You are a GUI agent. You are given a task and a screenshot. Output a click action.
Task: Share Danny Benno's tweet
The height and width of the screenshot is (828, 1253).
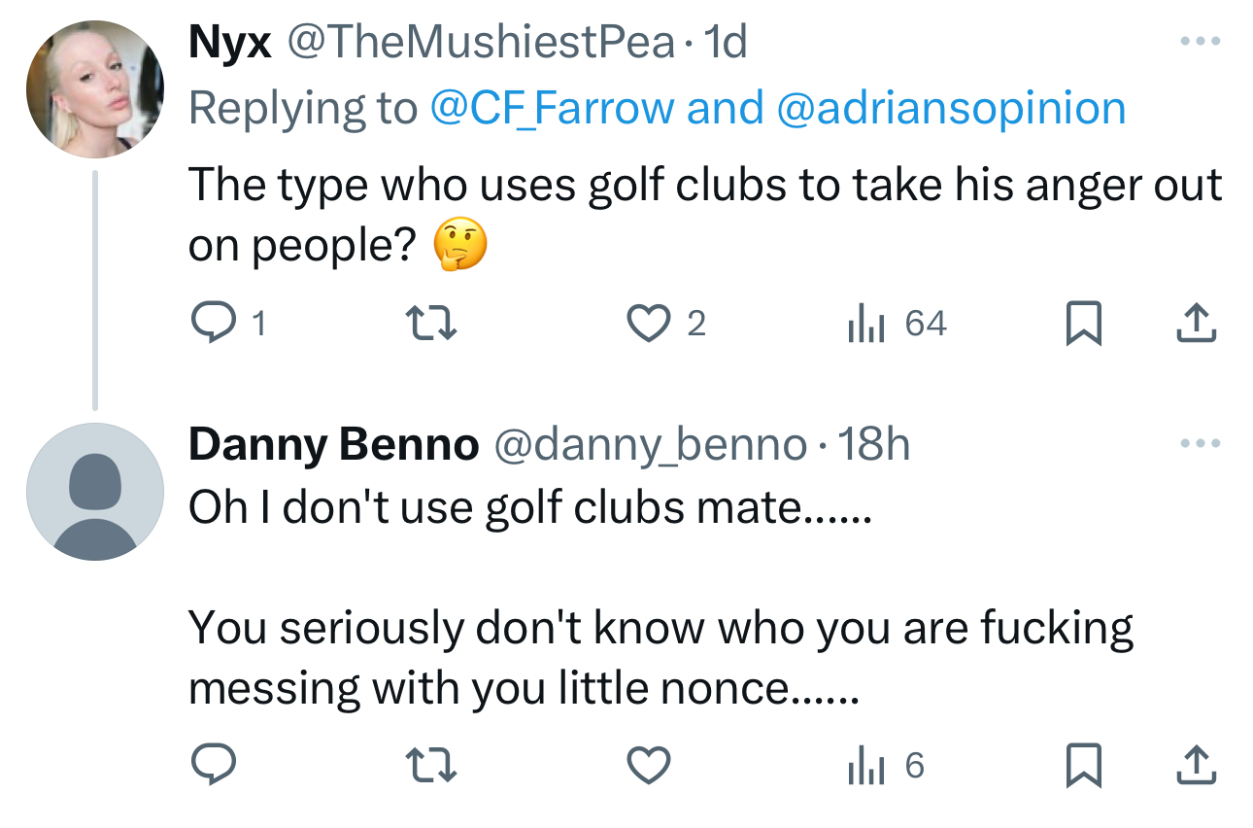click(1196, 767)
